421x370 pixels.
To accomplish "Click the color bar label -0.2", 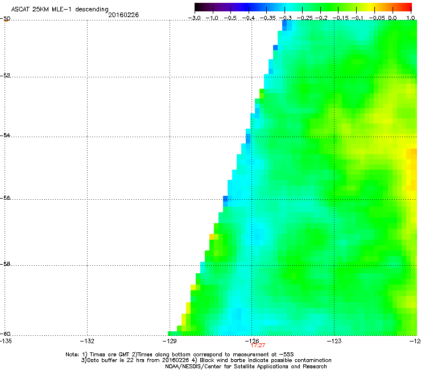I will (321, 18).
